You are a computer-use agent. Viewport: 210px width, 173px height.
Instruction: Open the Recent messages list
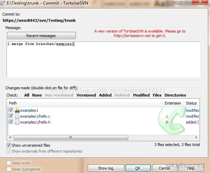[x=41, y=36]
